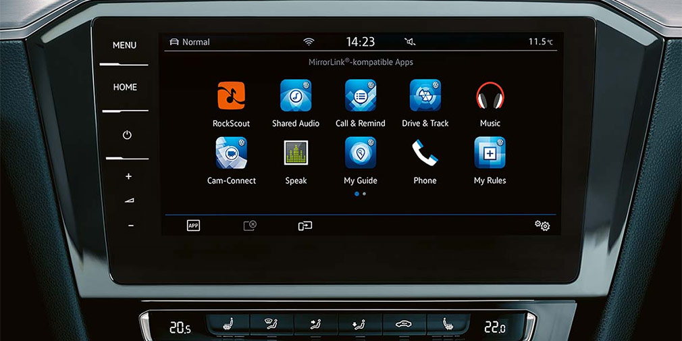The image size is (682, 341).
Task: Tap the volume minus button
Action: coord(131,226)
